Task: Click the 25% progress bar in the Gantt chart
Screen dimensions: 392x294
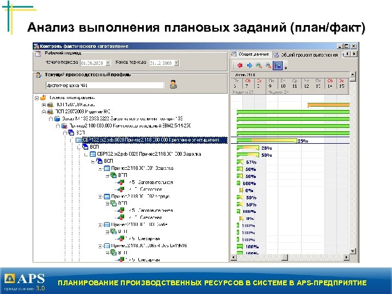Action: [267, 141]
